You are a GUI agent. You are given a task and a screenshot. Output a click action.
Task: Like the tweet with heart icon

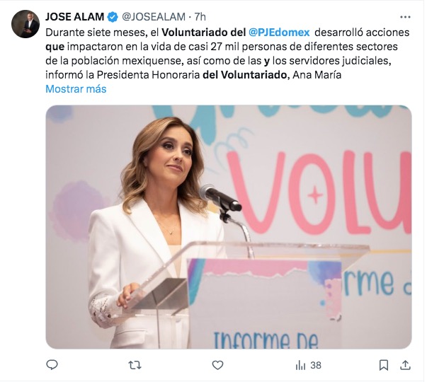[x=217, y=365]
